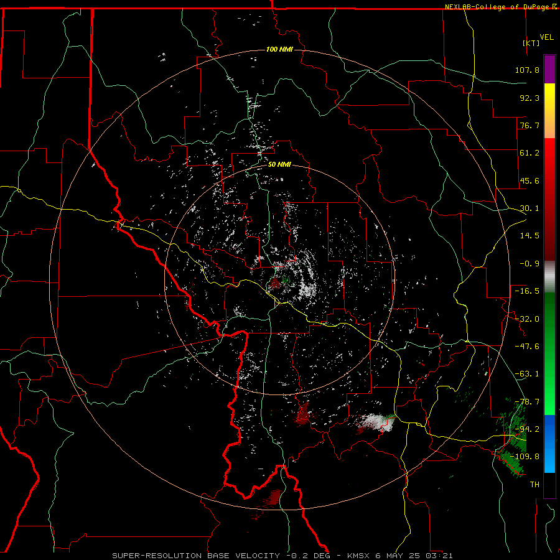
Task: Click the KMSX radar station identifier
Action: (359, 556)
